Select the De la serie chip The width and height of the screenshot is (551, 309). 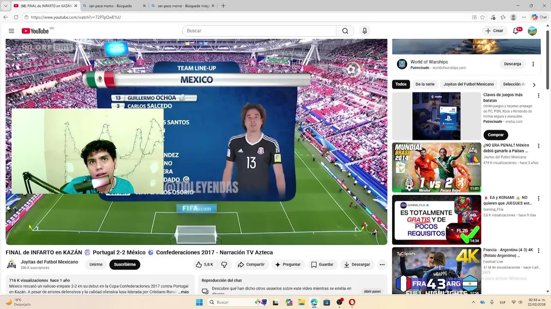pyautogui.click(x=425, y=85)
